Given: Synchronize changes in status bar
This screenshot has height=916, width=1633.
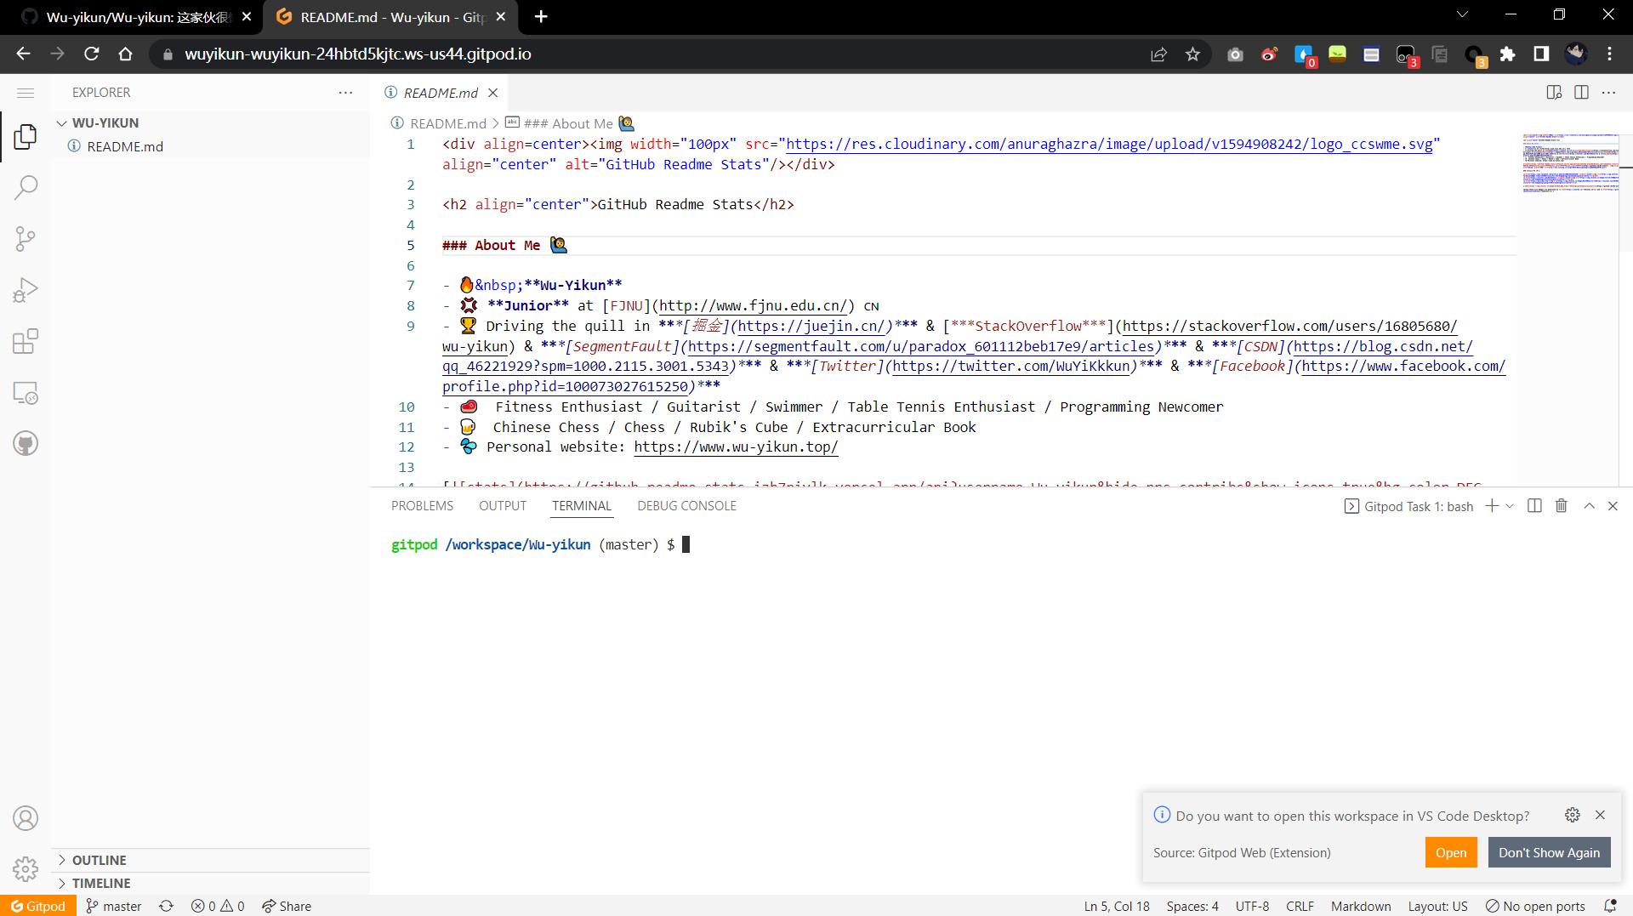Looking at the screenshot, I should click(x=166, y=906).
